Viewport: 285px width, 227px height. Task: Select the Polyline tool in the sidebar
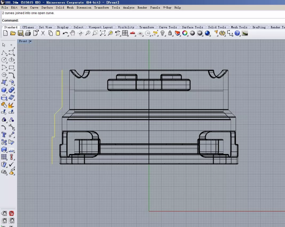(4, 53)
